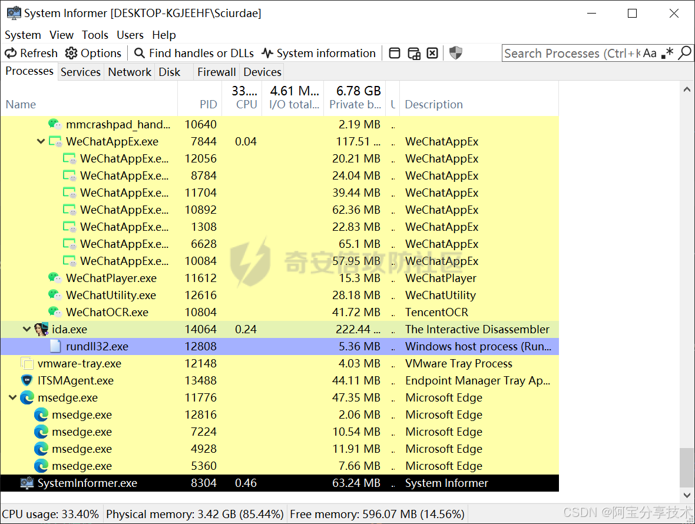Click the Edge icon for PID 12816
Image resolution: width=695 pixels, height=524 pixels.
click(x=41, y=414)
